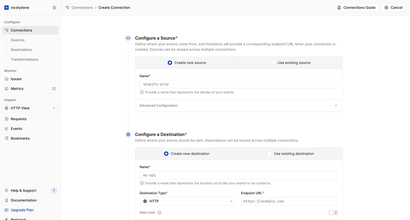This screenshot has width=410, height=220.
Task: Expand Advanced Configuration section
Action: [x=239, y=105]
